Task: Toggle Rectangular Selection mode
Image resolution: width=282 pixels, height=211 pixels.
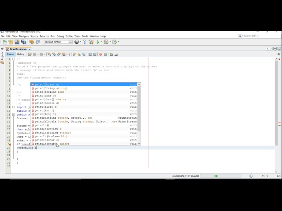Action: (68, 54)
